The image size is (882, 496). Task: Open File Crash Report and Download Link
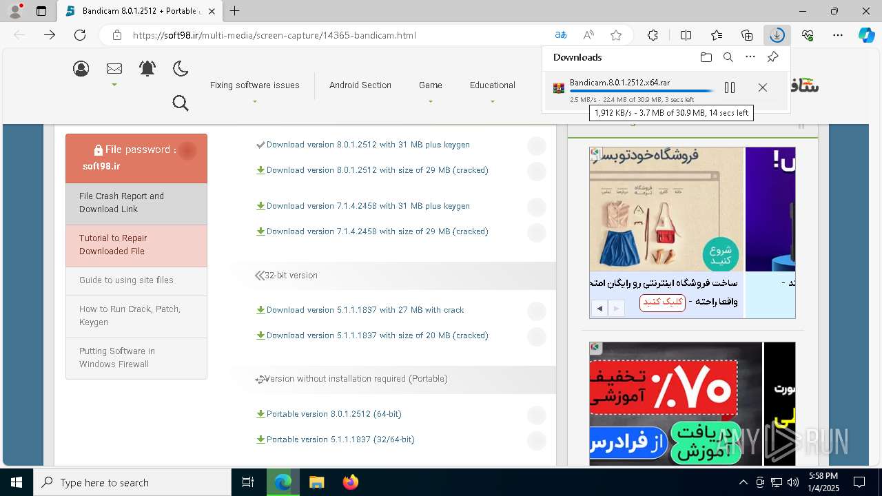(136, 203)
